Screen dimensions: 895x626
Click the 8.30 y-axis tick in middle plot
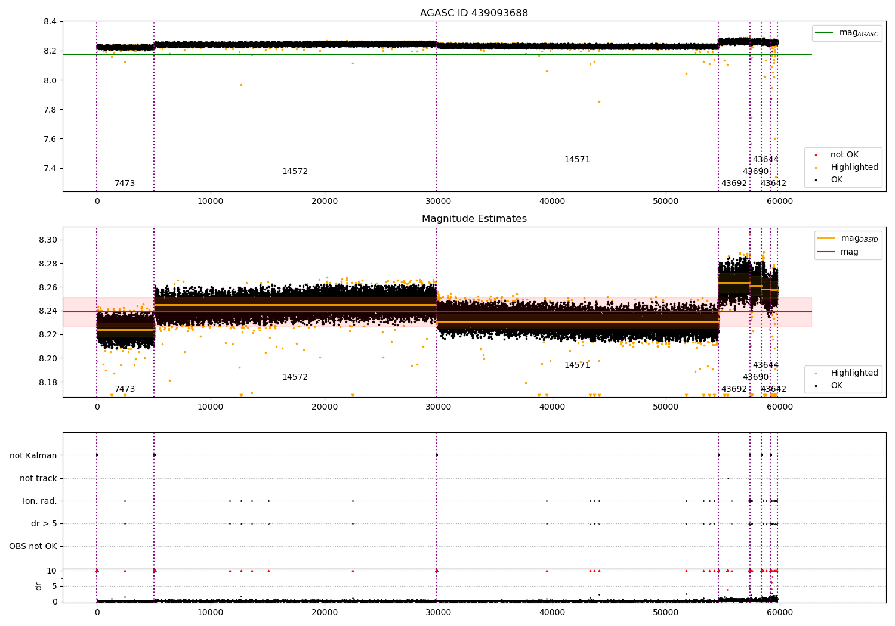(48, 240)
